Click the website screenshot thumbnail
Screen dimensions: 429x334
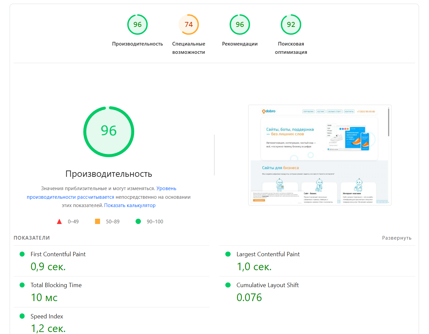coord(319,155)
